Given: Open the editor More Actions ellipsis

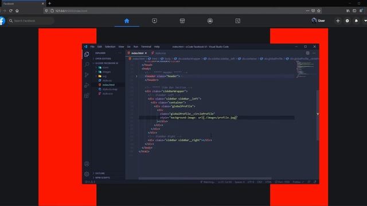Looking at the screenshot, I should pyautogui.click(x=314, y=53).
